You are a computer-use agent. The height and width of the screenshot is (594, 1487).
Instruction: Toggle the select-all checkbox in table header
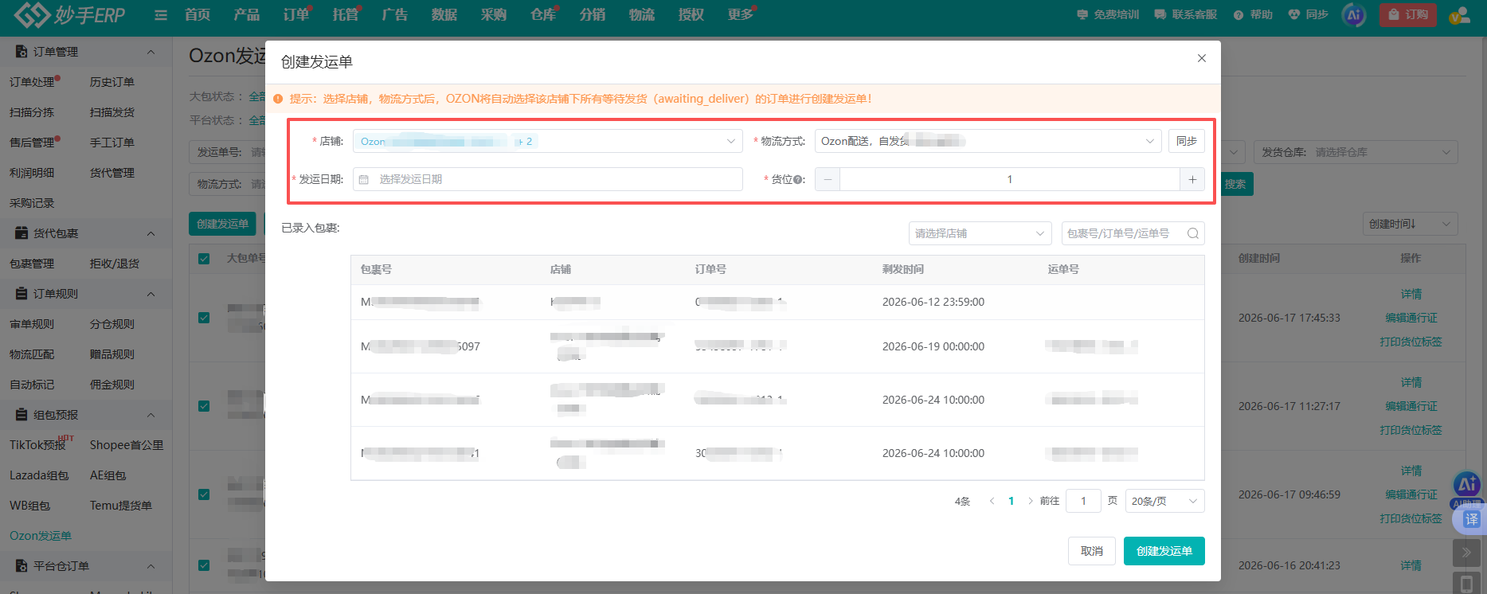coord(204,259)
